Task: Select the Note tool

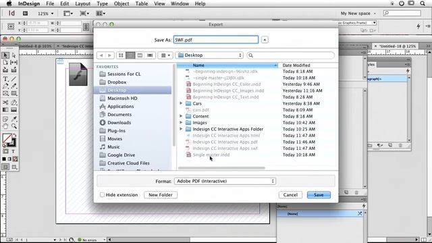Action: click(x=5, y=119)
